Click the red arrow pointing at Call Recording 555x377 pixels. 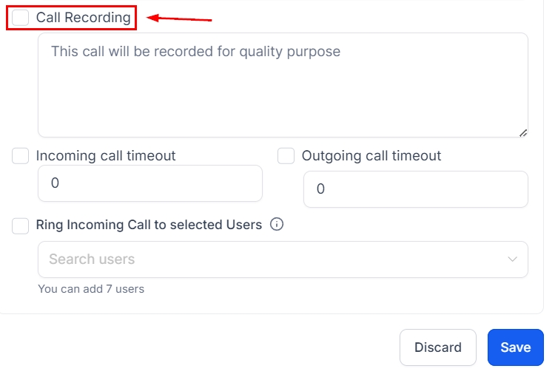point(180,18)
